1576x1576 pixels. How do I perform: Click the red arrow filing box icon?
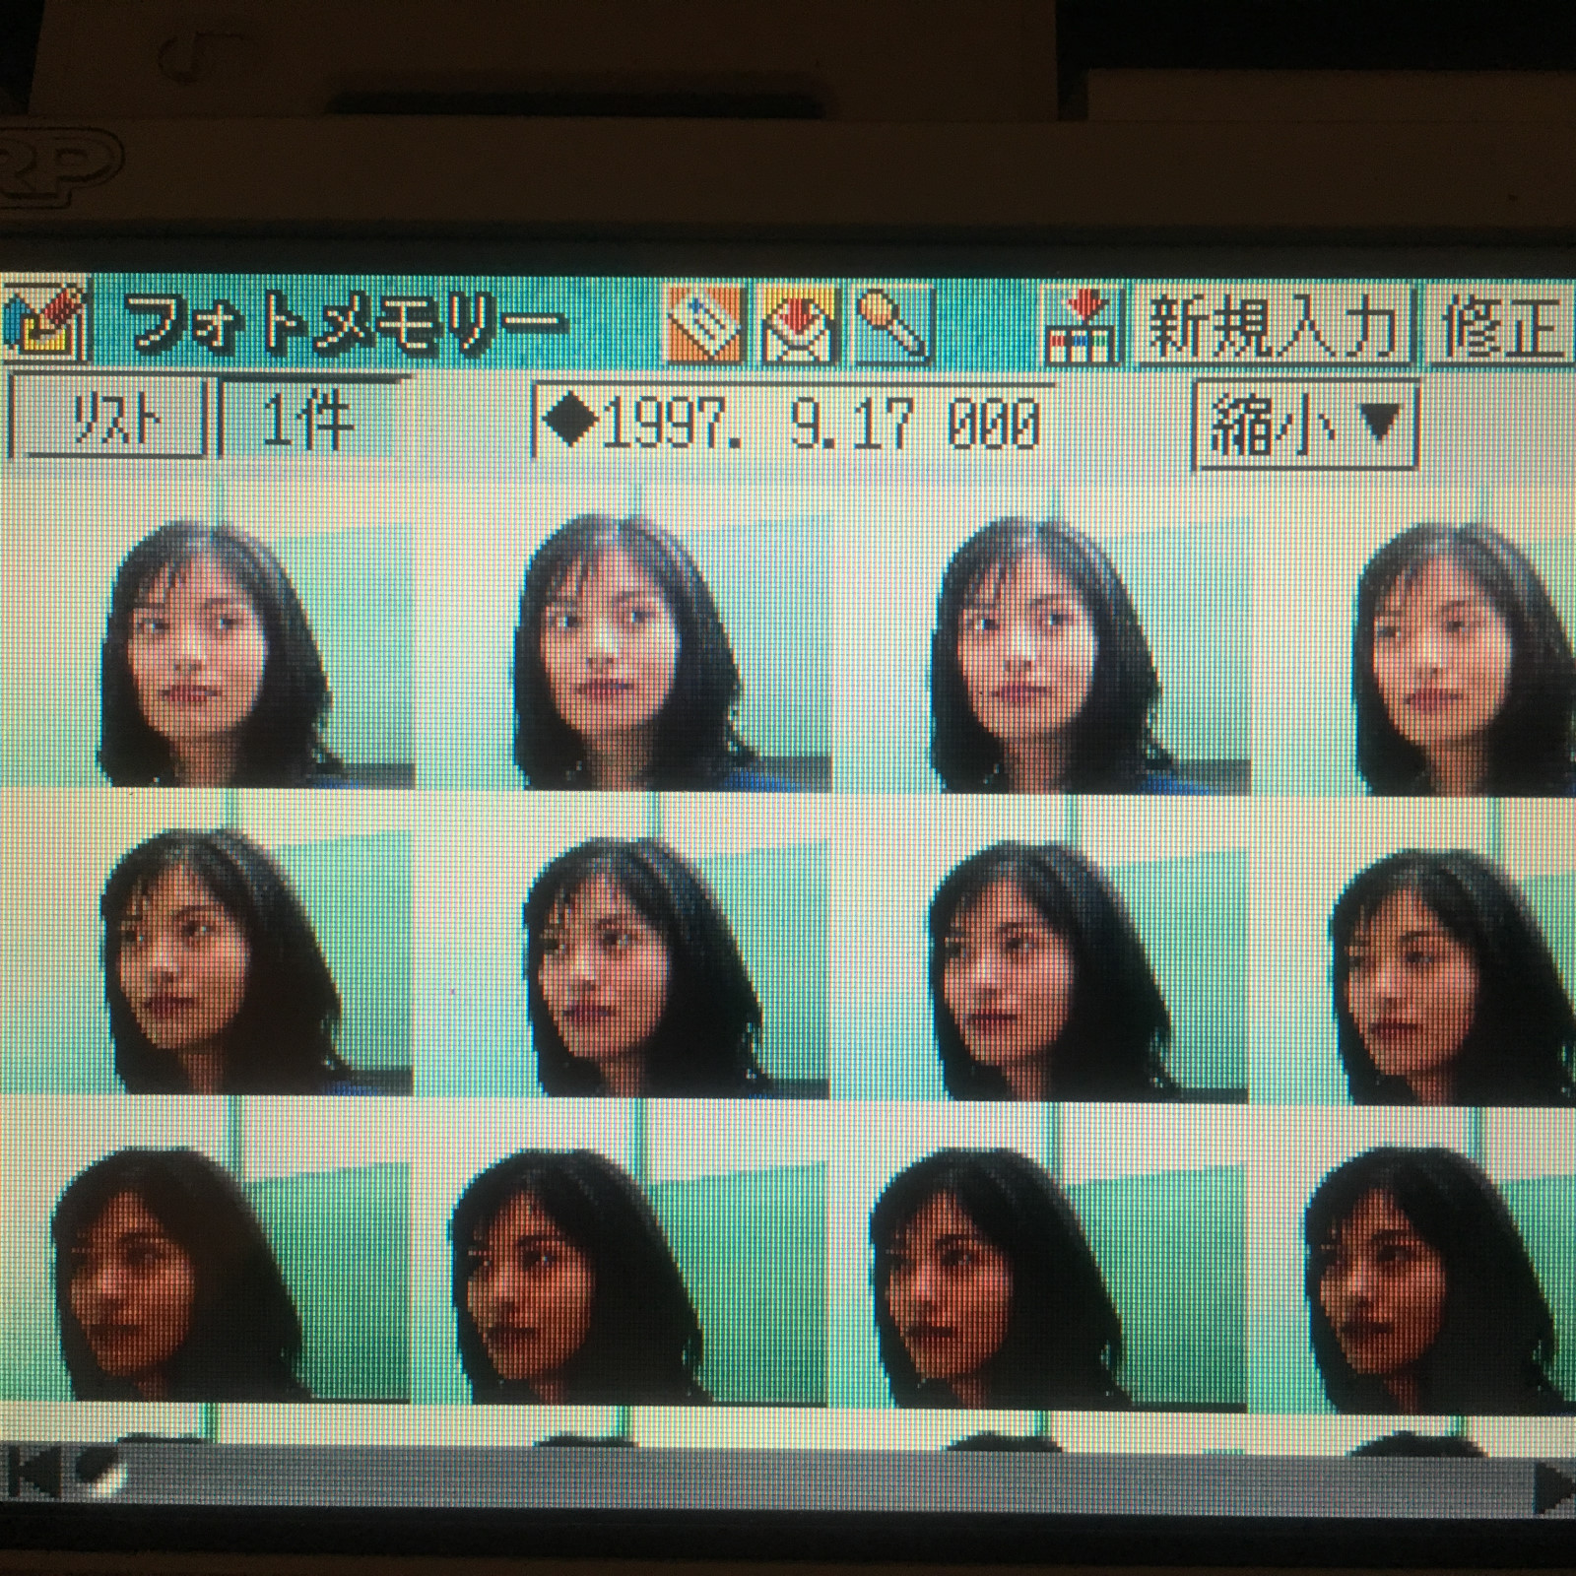pos(1083,326)
